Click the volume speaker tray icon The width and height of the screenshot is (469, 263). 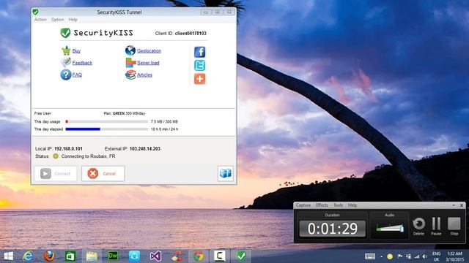(425, 256)
